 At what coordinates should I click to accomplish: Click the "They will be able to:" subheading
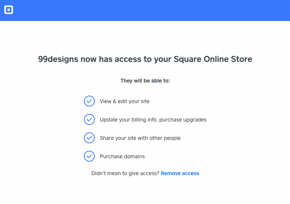pyautogui.click(x=145, y=81)
